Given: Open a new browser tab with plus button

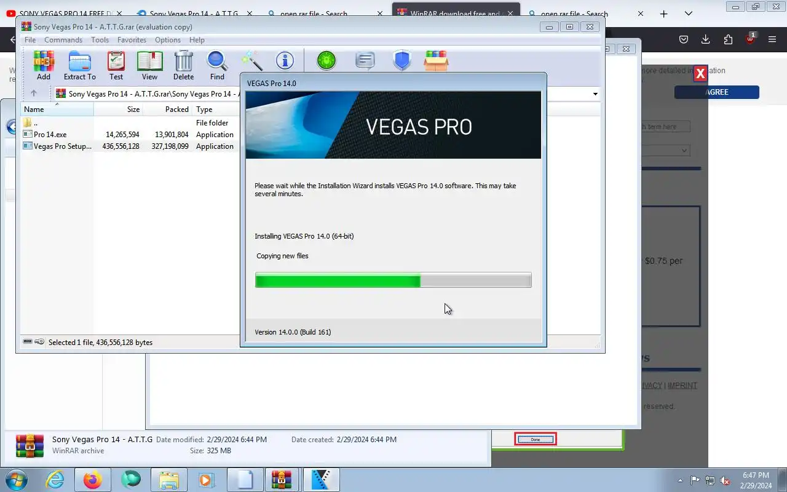Looking at the screenshot, I should pos(663,14).
